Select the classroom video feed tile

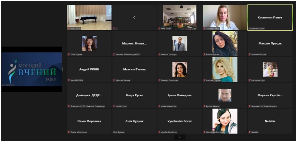(180, 17)
